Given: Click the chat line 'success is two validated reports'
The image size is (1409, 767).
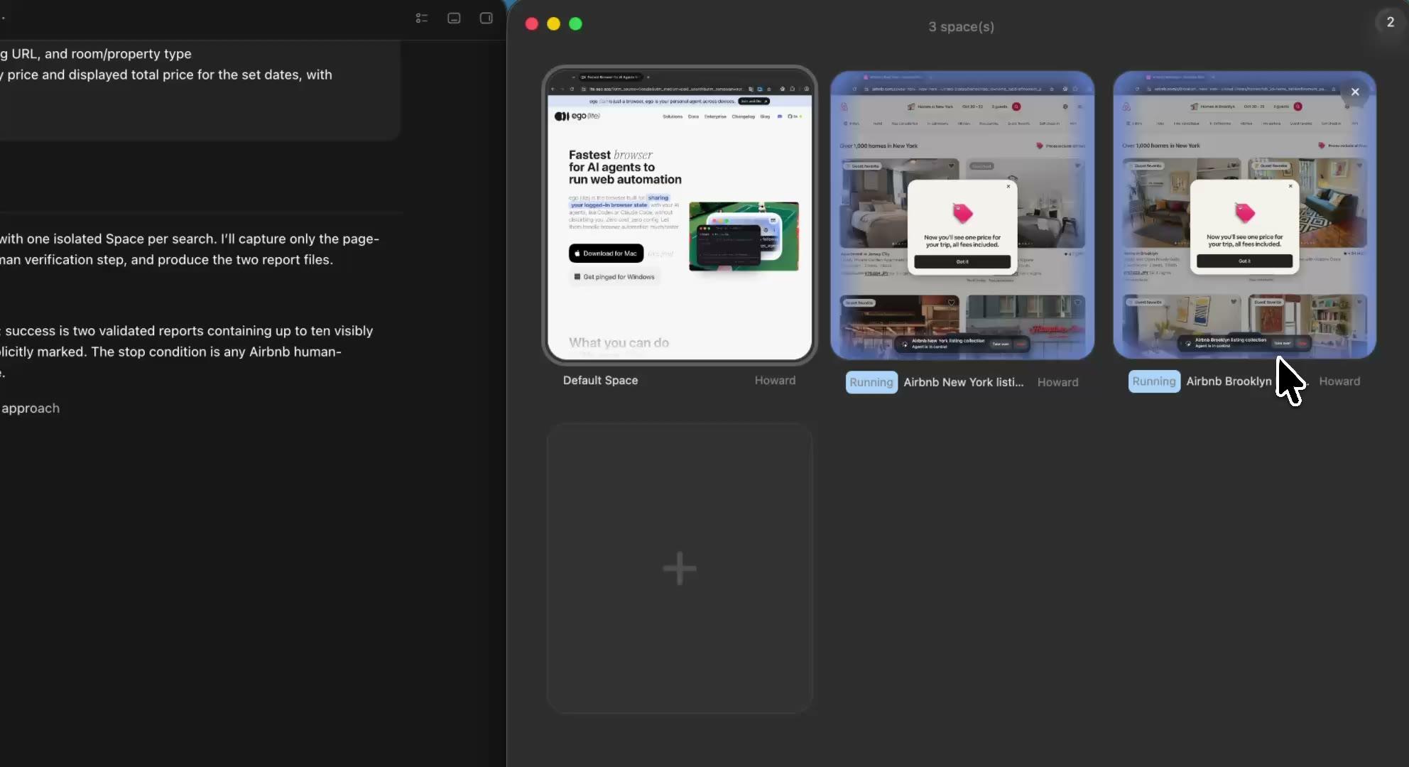Looking at the screenshot, I should click(187, 330).
